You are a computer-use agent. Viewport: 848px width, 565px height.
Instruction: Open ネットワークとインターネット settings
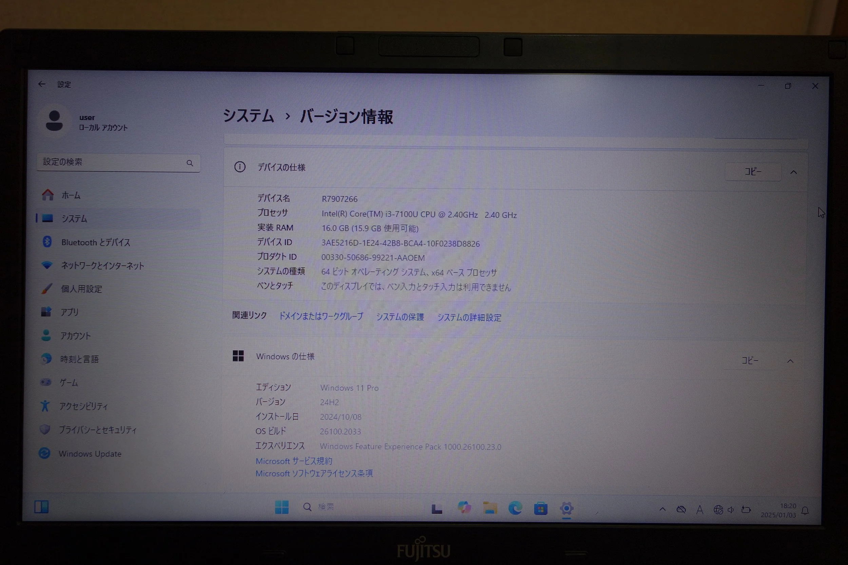(102, 266)
